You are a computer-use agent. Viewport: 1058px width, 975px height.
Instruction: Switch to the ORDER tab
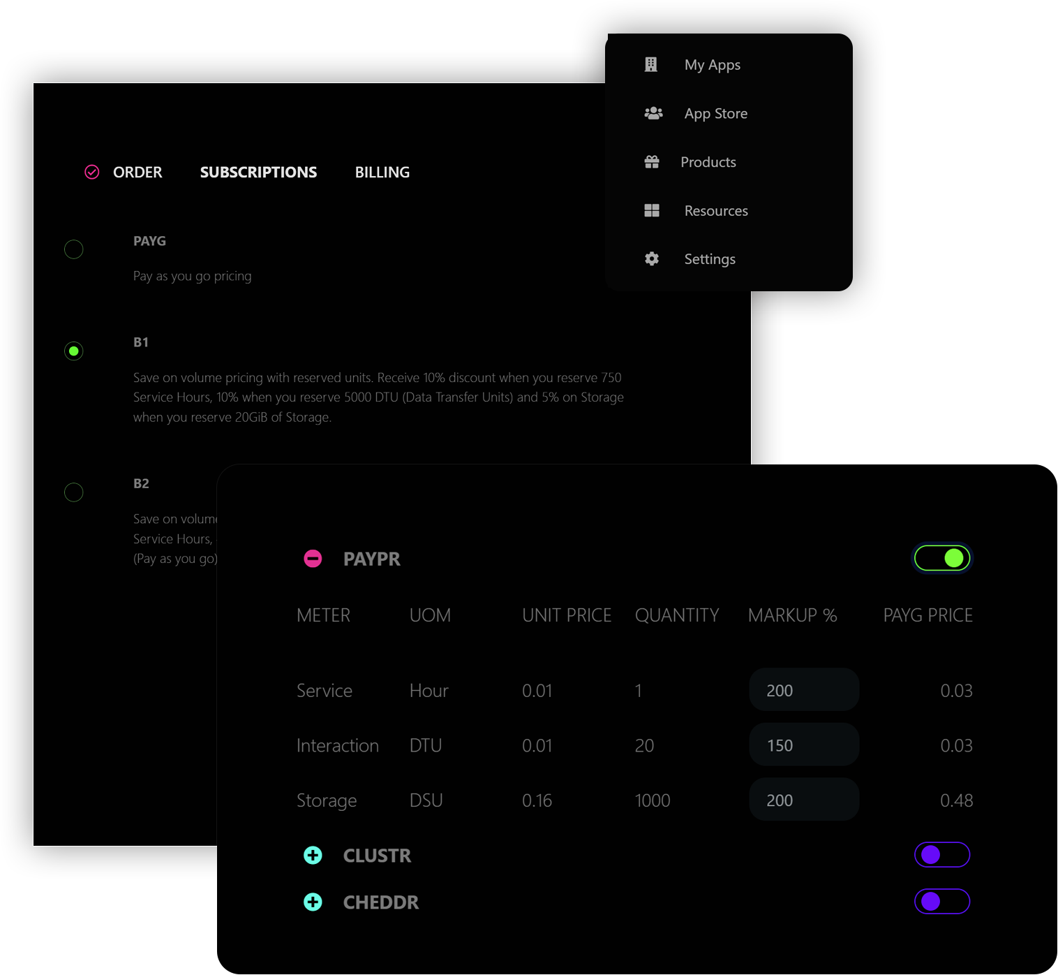pyautogui.click(x=137, y=172)
